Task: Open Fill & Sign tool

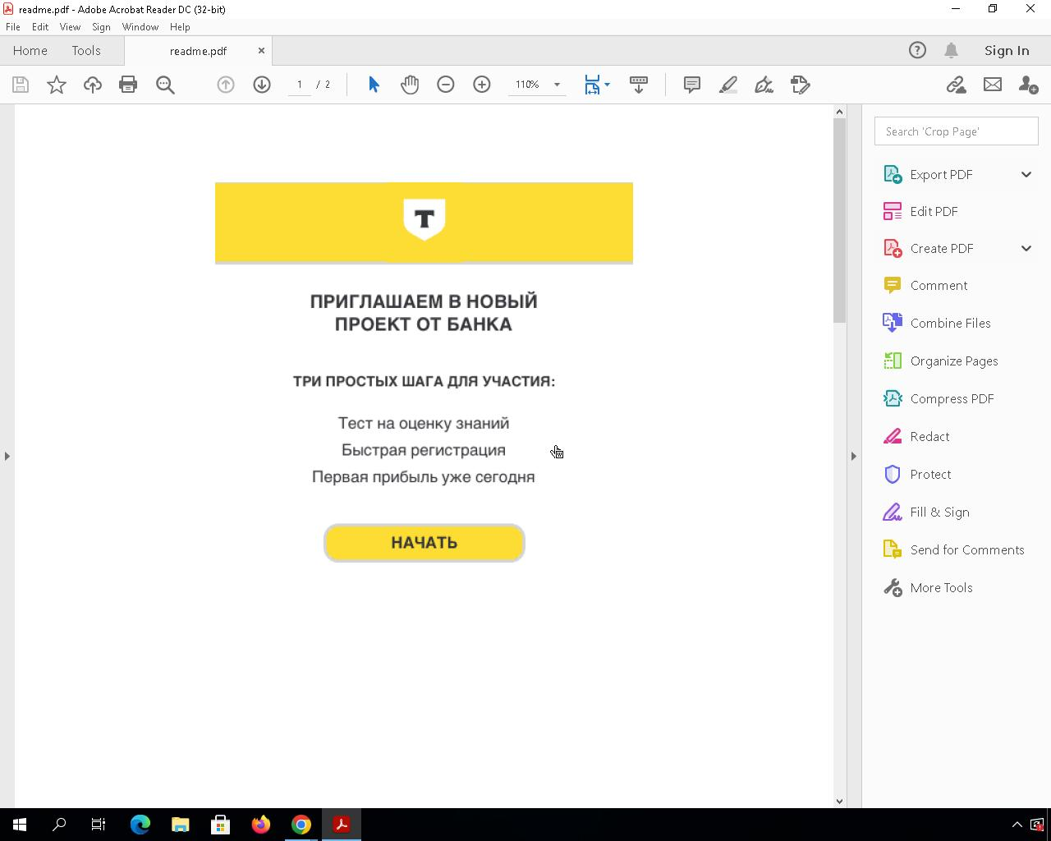Action: (x=939, y=512)
